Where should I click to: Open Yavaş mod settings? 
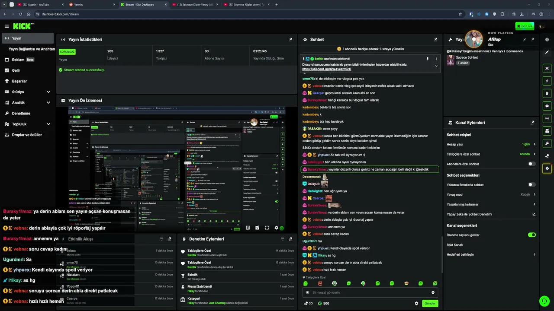(491, 195)
